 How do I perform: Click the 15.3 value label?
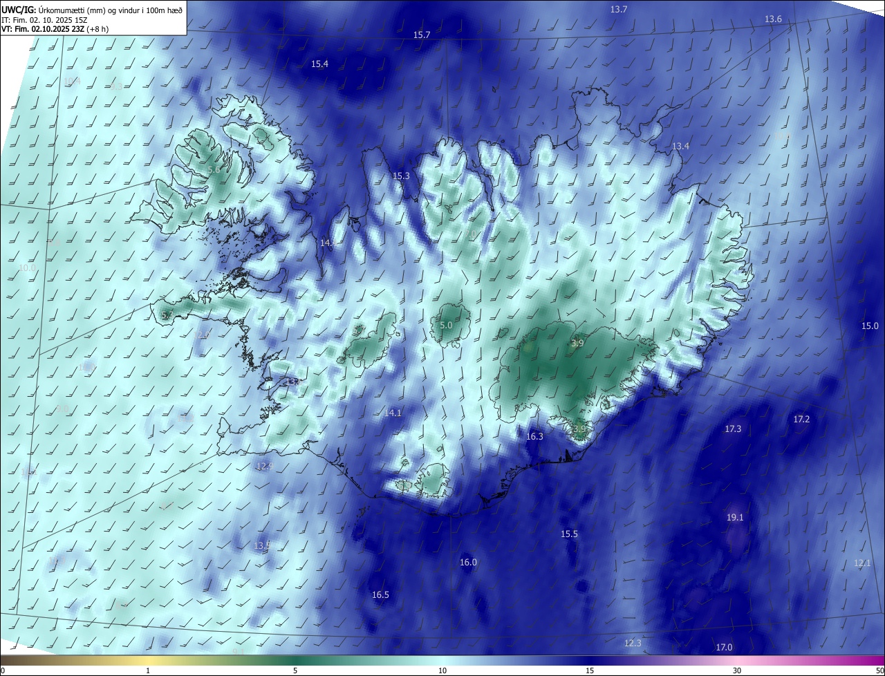coord(401,176)
